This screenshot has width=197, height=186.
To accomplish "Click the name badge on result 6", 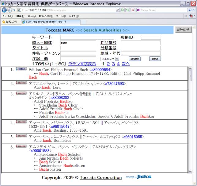I will click(21, 146).
